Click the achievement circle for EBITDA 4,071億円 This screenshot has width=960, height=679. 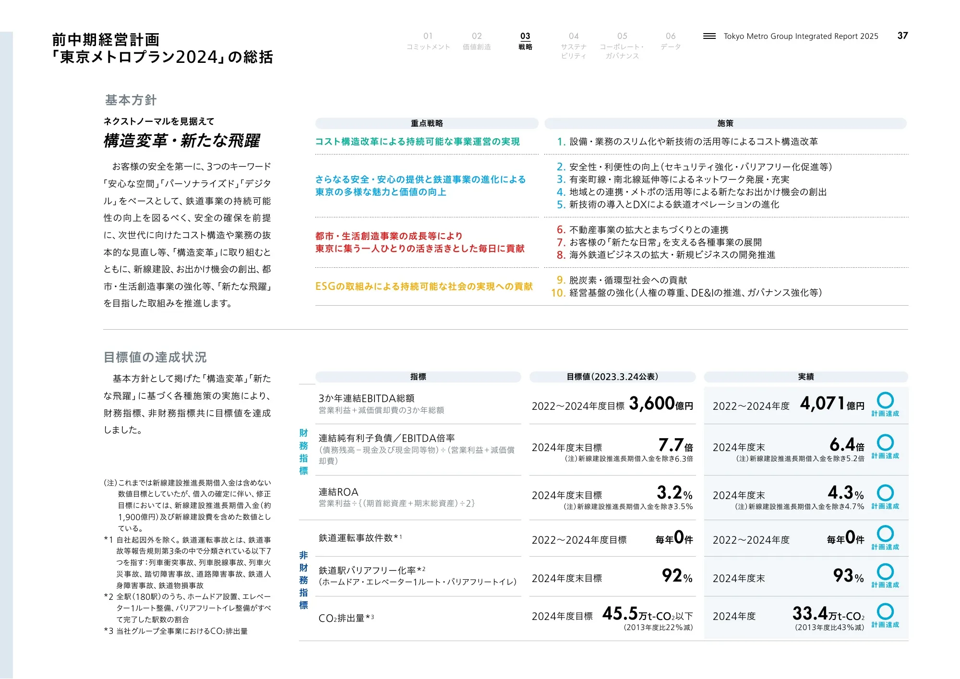tap(885, 400)
